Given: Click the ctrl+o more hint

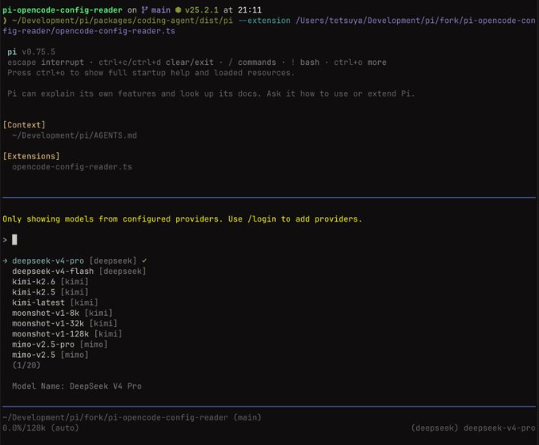Looking at the screenshot, I should pyautogui.click(x=360, y=62).
